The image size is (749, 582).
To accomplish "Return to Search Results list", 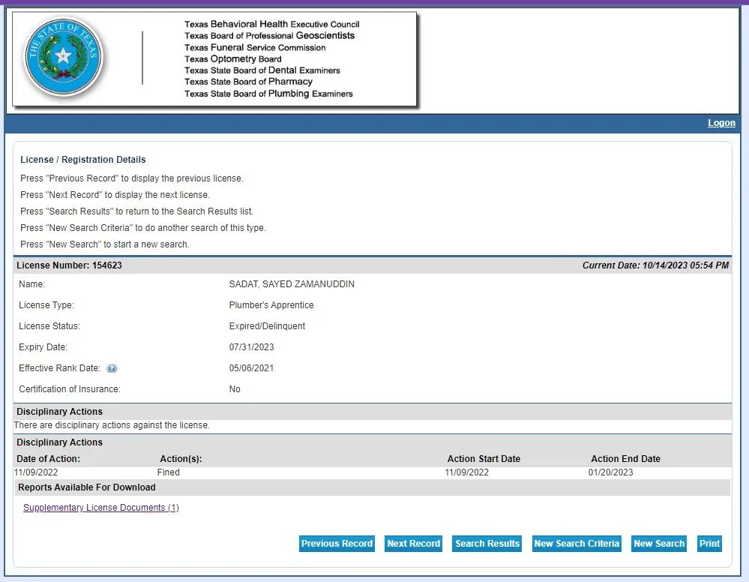I will click(x=487, y=544).
